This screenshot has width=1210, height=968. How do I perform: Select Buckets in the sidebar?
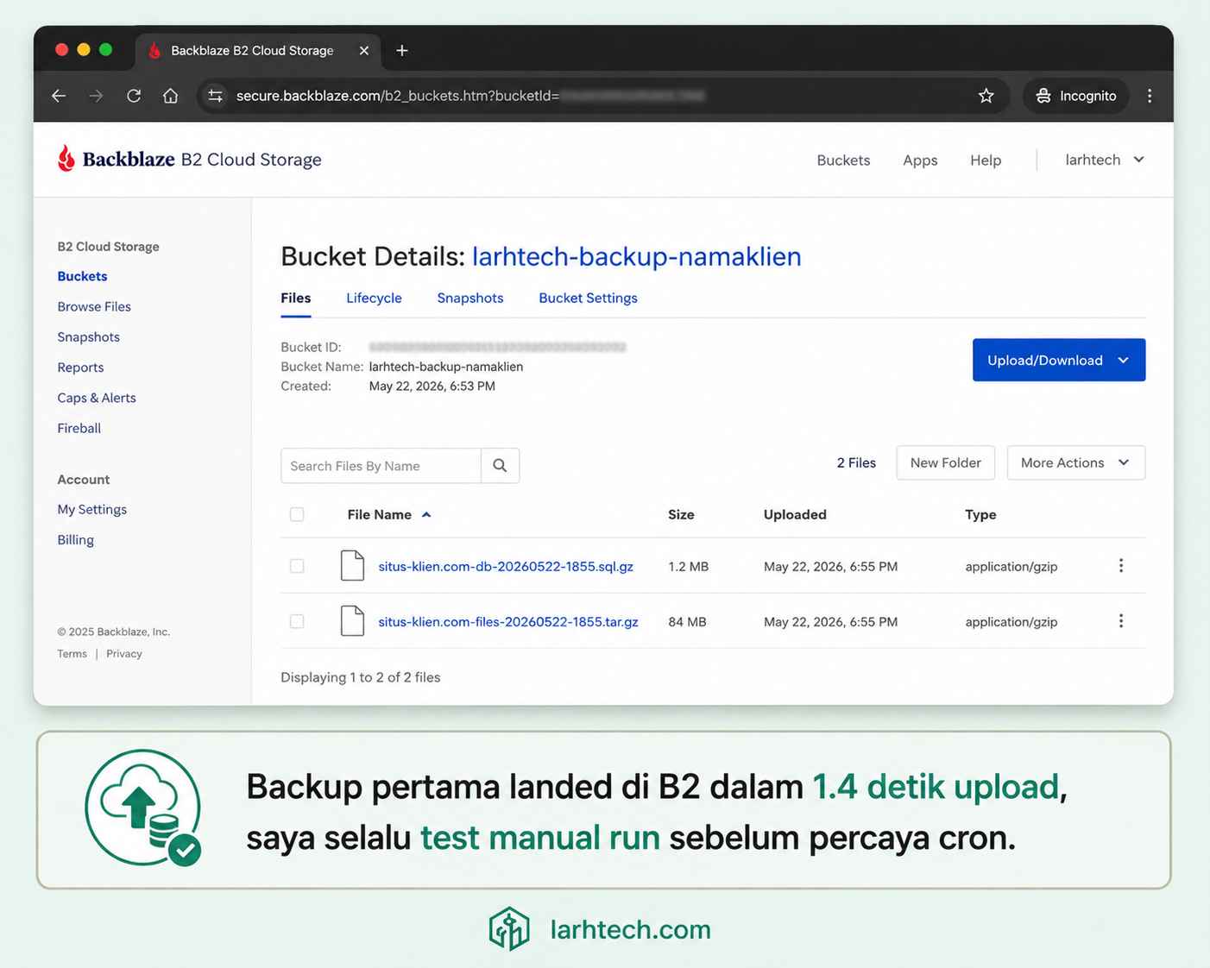pyautogui.click(x=82, y=276)
